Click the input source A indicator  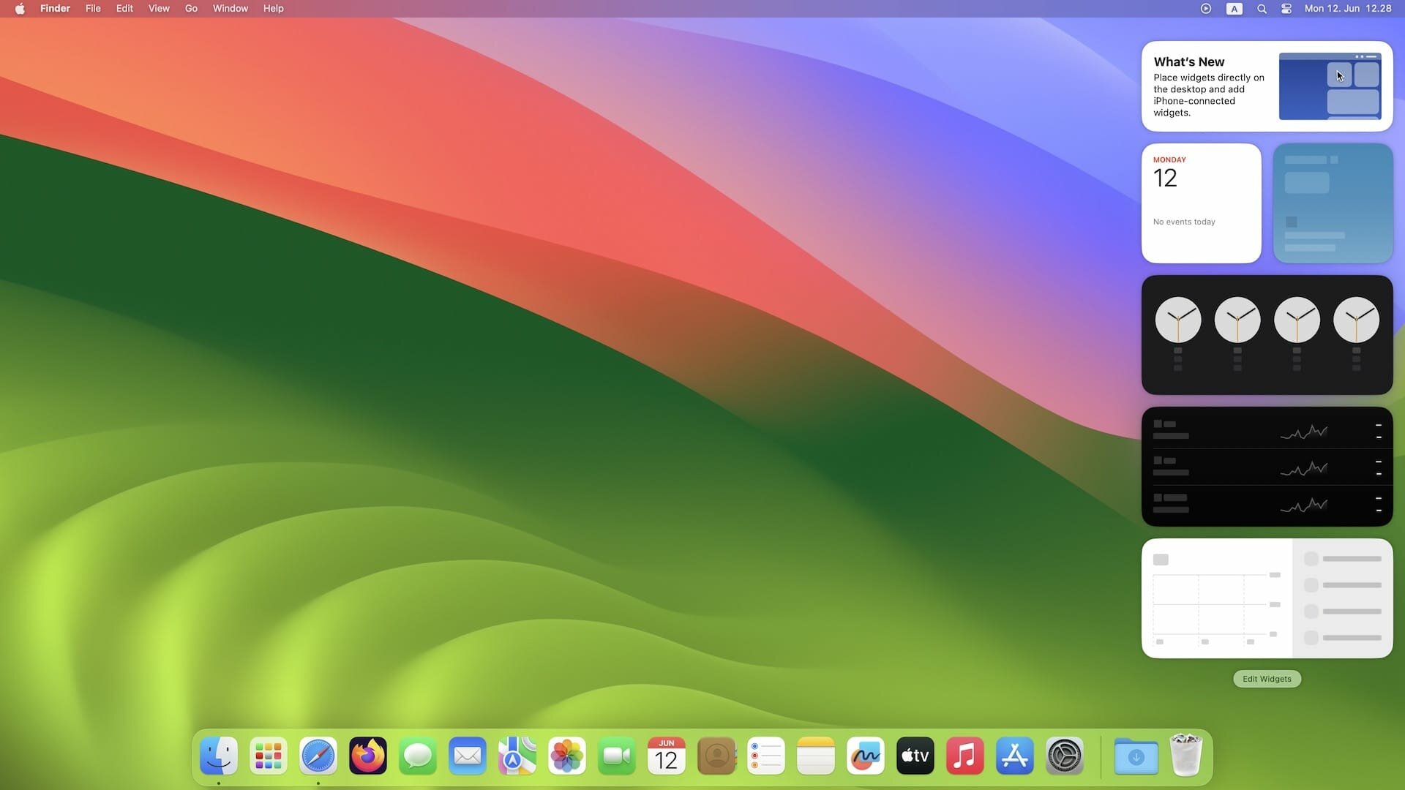[x=1234, y=9]
